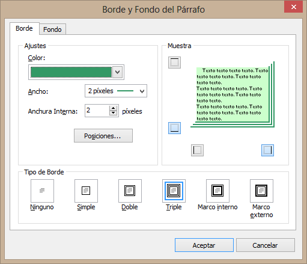Viewport: 307px width, 264px height.
Task: Toggle the left border position button
Action: (197, 150)
